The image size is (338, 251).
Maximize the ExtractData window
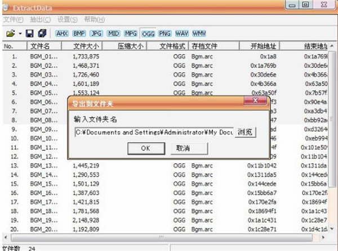[305, 5]
